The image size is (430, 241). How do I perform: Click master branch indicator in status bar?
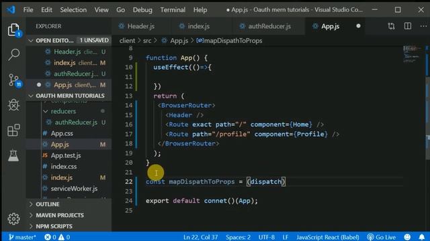click(22, 237)
